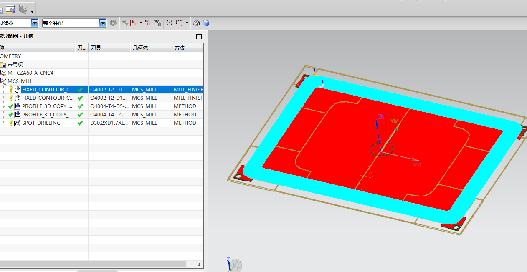The image size is (527, 272).
Task: Expand the WCS icon dropdown arrow
Action: [33, 11]
